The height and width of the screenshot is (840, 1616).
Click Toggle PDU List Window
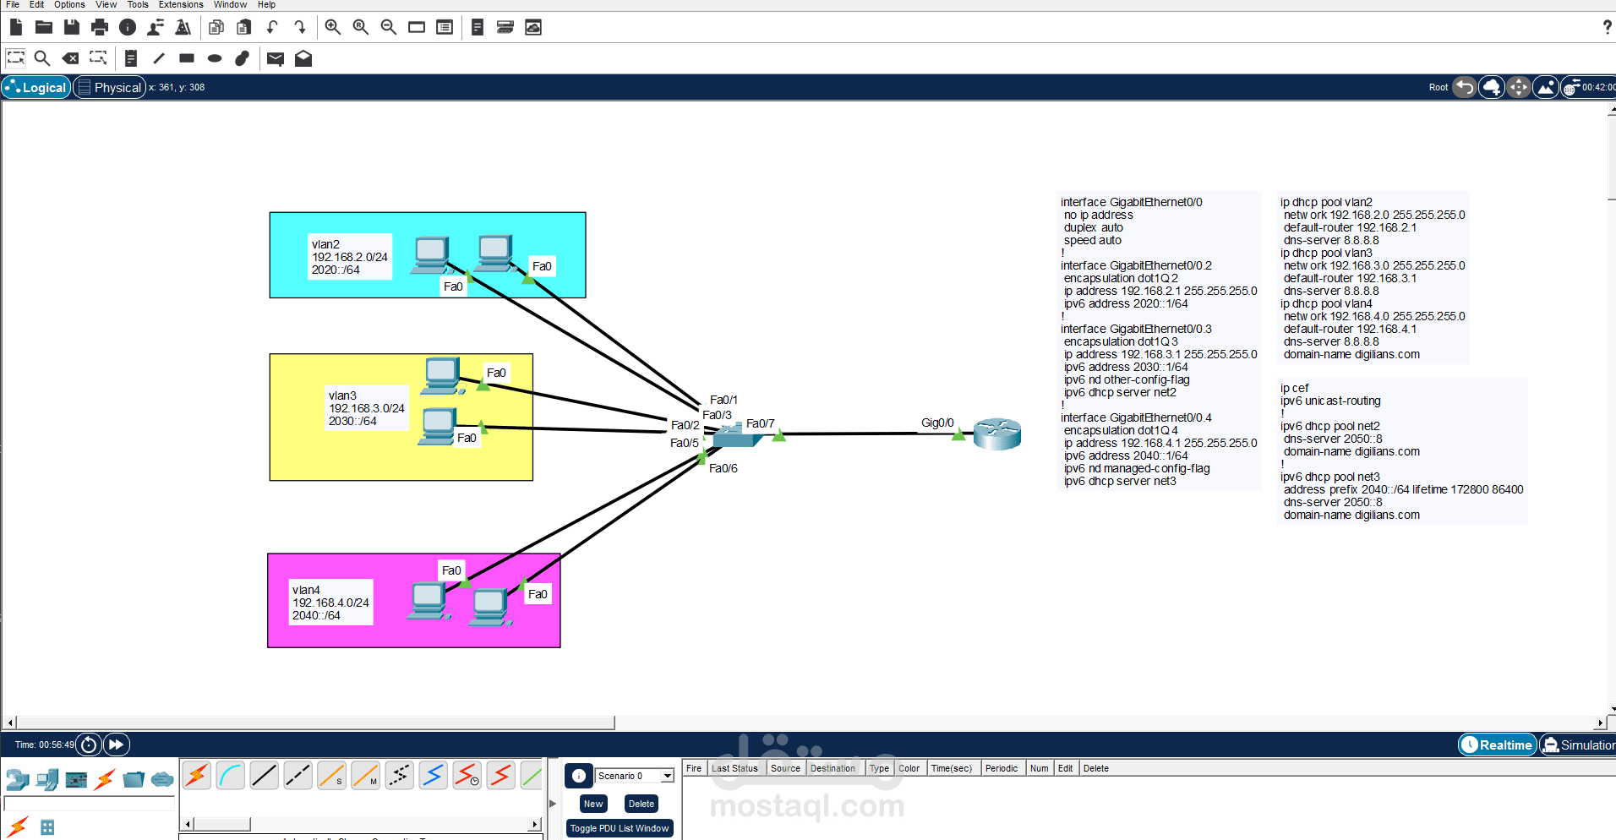tap(619, 828)
